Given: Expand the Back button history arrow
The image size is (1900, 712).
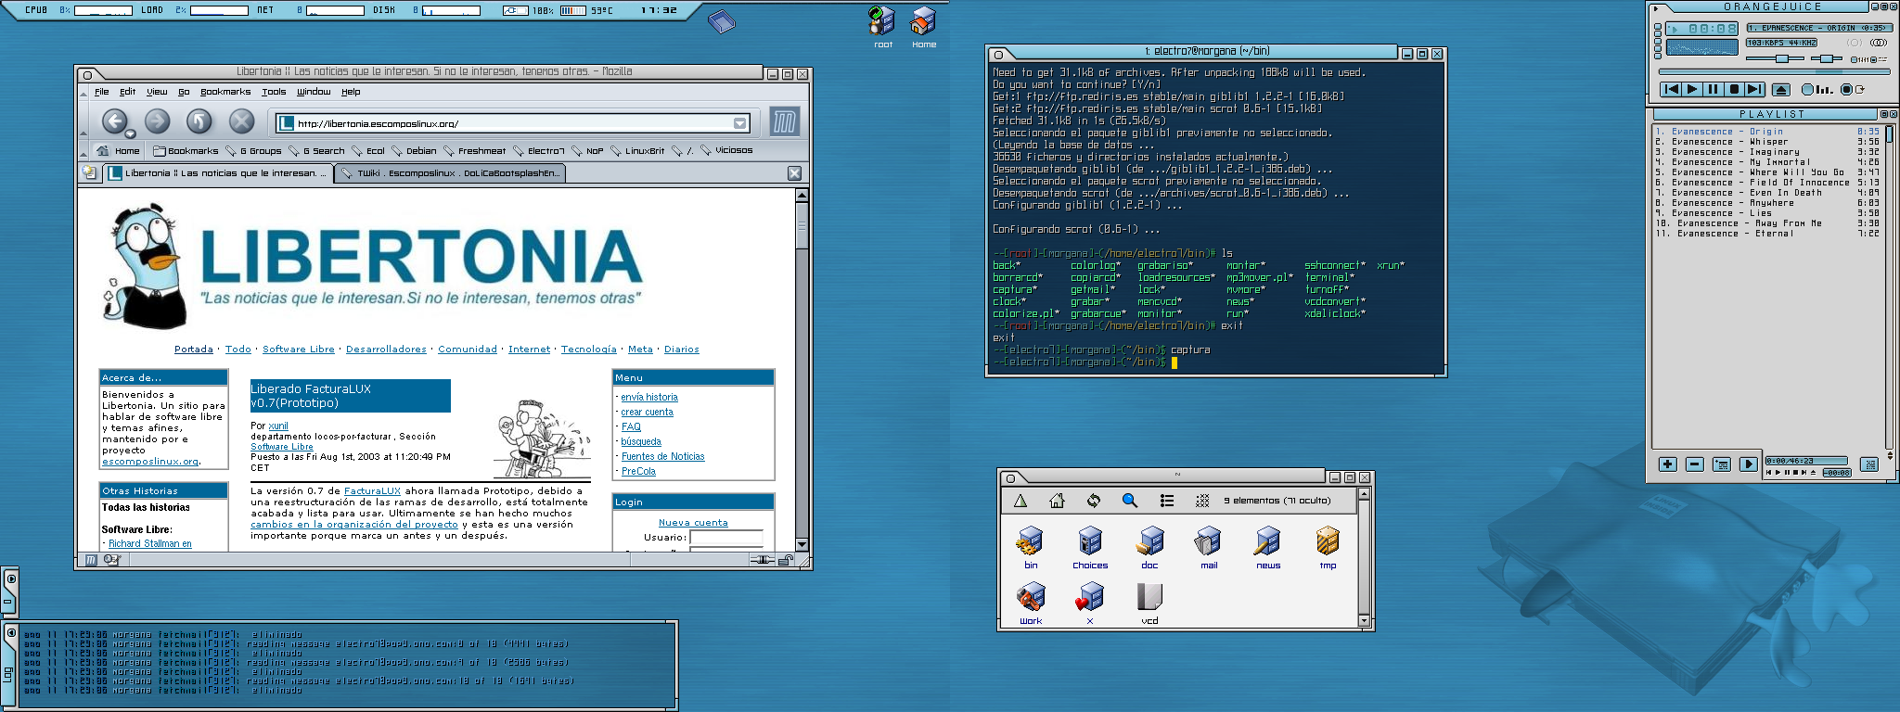Looking at the screenshot, I should 130,134.
